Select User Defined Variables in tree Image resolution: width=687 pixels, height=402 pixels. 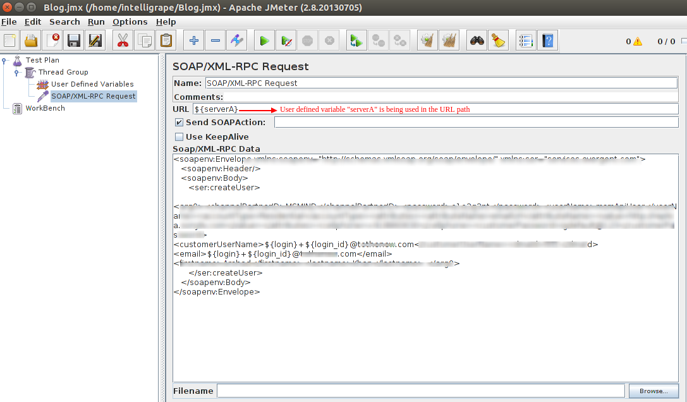click(x=92, y=84)
